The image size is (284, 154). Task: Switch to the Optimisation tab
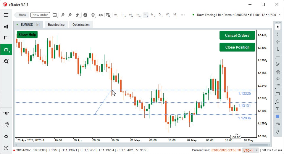coord(81,25)
